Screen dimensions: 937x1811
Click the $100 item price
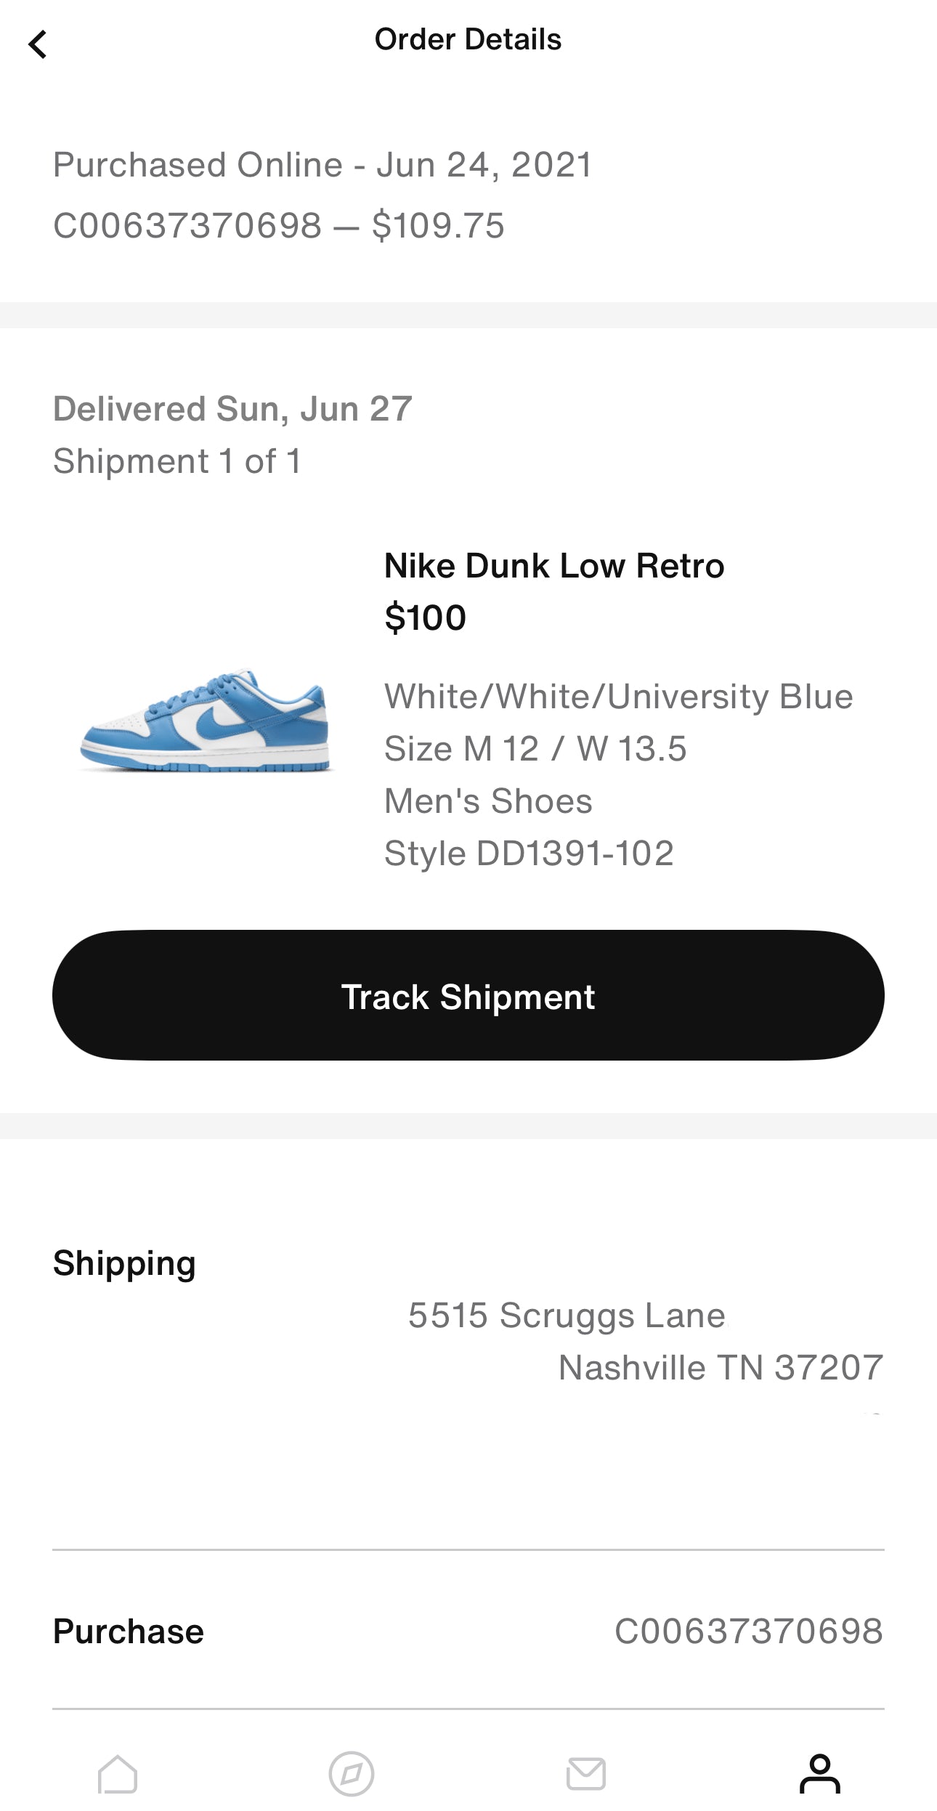tap(425, 618)
